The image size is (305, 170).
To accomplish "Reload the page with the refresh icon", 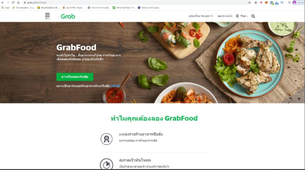I will [x=13, y=2].
